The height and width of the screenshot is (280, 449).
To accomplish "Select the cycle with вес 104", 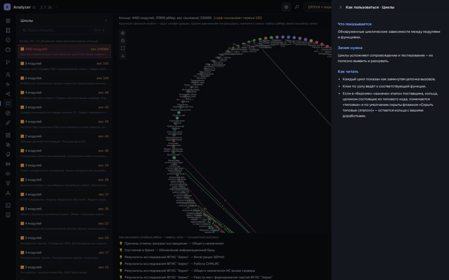I will (x=64, y=80).
